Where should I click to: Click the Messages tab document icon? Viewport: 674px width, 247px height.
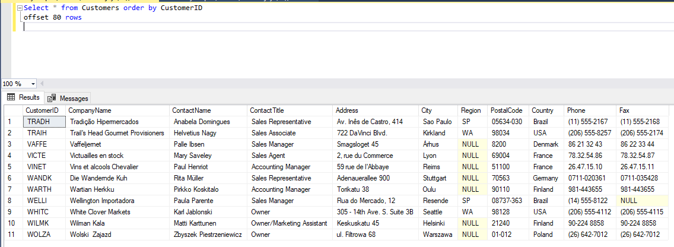tap(52, 98)
